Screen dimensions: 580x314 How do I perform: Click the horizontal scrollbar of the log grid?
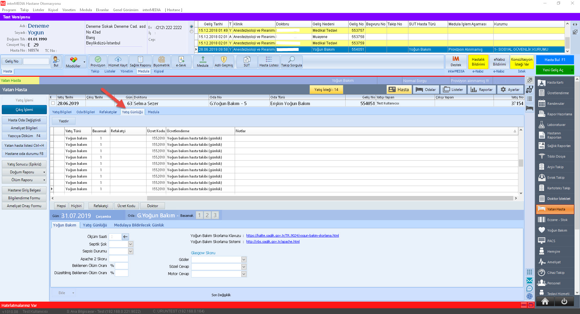point(329,198)
